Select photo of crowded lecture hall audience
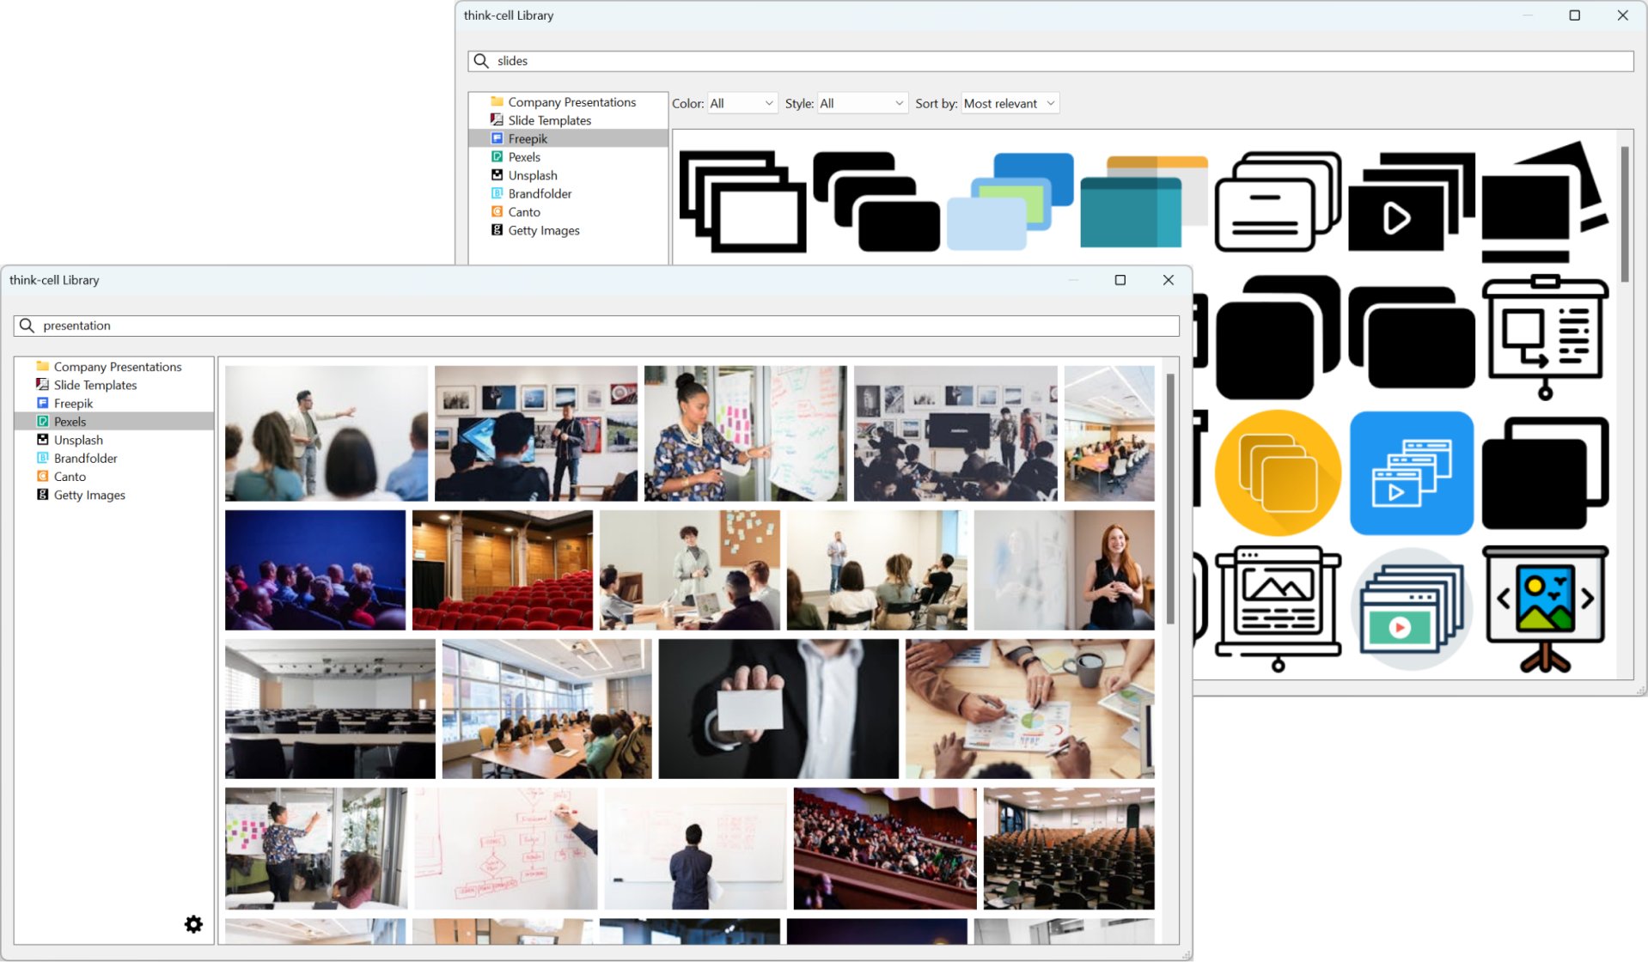Screen dimensions: 1648x962 pyautogui.click(x=885, y=849)
